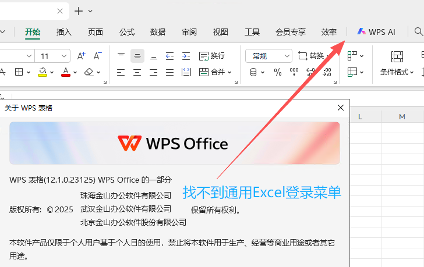424x267 pixels.
Task: Open the 效率 tab
Action: point(329,32)
